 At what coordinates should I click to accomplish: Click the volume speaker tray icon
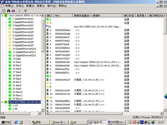point(130,122)
